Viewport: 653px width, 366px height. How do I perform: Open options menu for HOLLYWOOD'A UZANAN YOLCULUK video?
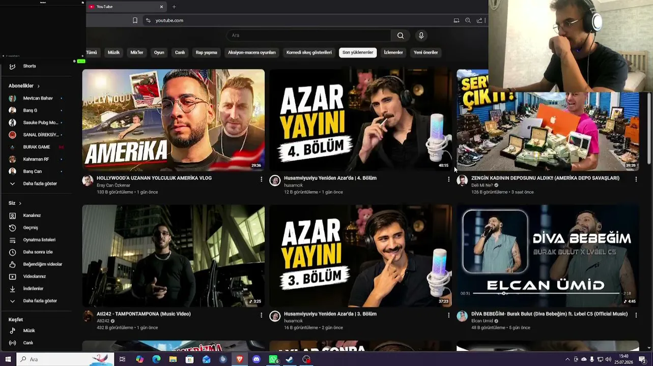[261, 179]
